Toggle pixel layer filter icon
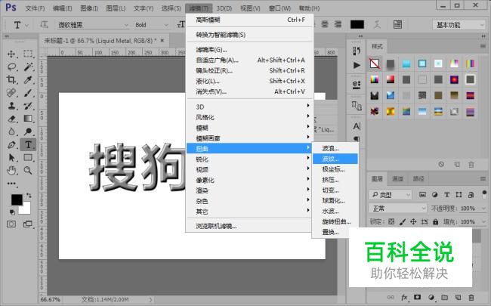Image resolution: width=491 pixels, height=306 pixels. (422, 194)
